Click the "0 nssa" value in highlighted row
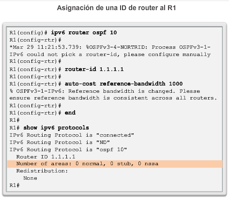This screenshot has height=200, width=229. tap(148, 164)
